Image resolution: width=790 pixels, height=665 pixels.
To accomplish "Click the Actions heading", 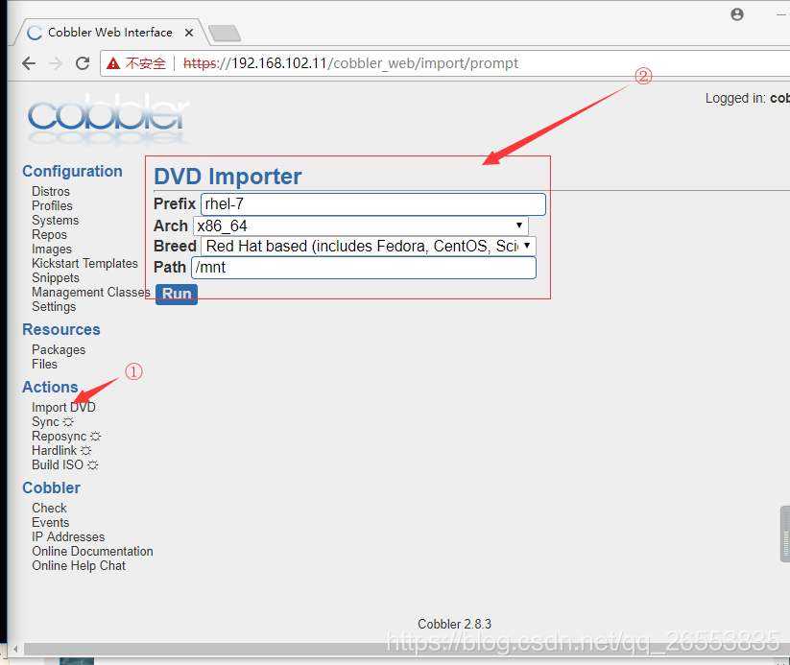I will pos(50,387).
